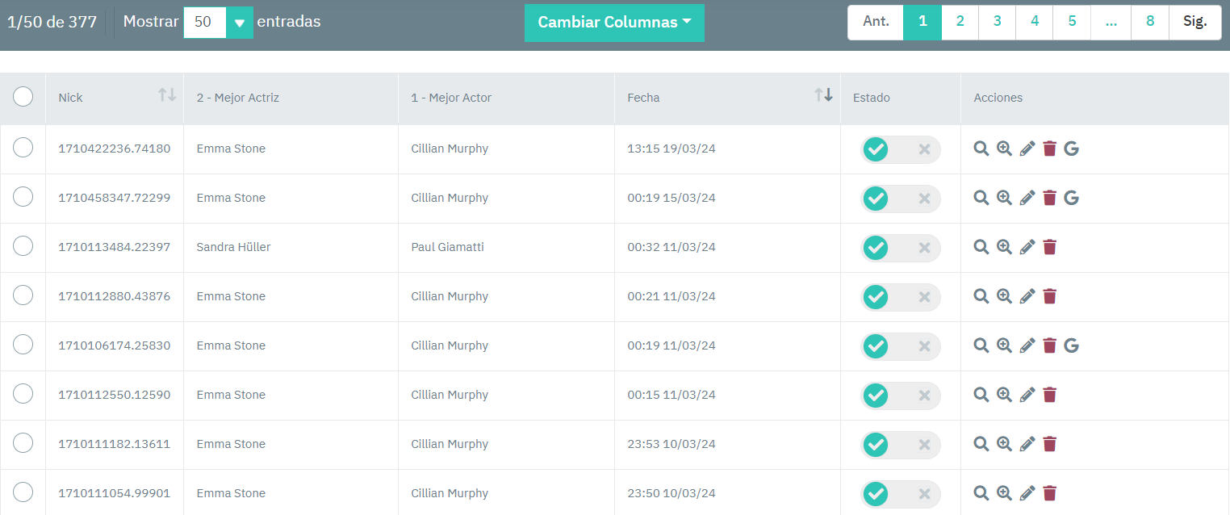Image resolution: width=1230 pixels, height=515 pixels.
Task: Sort table by Nick column arrows
Action: point(167,95)
